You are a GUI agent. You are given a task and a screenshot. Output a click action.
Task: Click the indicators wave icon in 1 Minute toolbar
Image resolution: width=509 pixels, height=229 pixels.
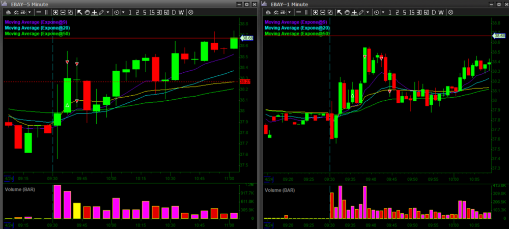tap(276, 12)
